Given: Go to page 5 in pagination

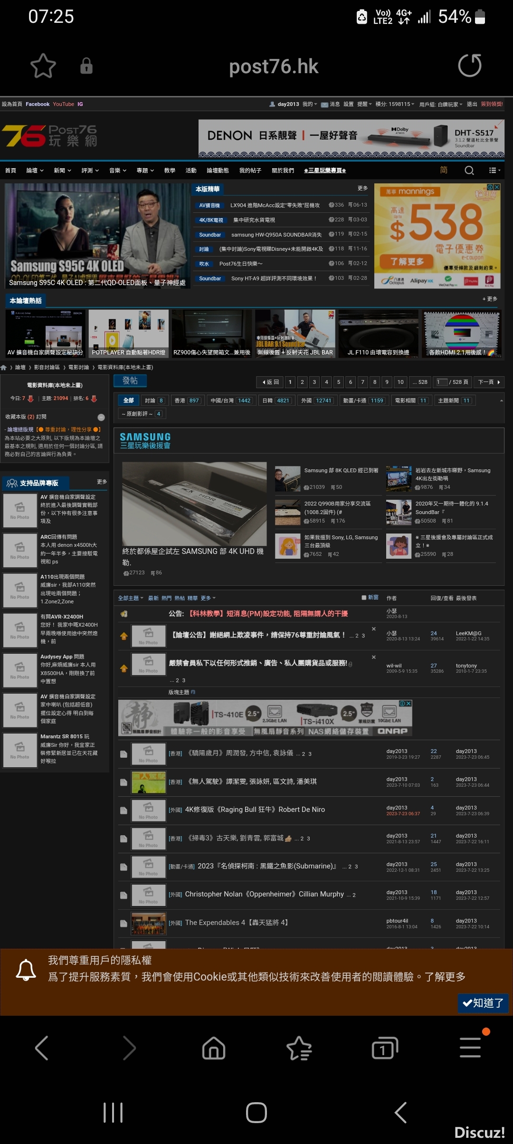Looking at the screenshot, I should [339, 382].
